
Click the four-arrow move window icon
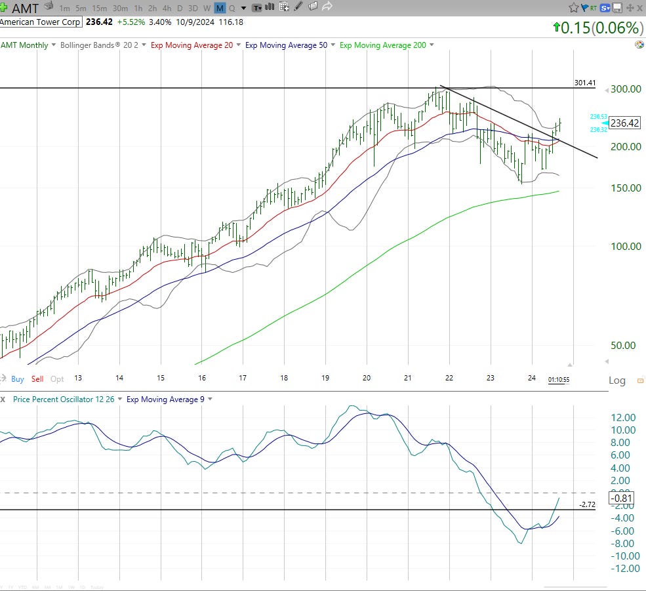tap(630, 7)
